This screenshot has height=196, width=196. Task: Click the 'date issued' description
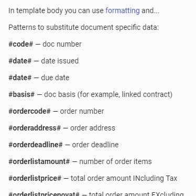click(x=60, y=61)
